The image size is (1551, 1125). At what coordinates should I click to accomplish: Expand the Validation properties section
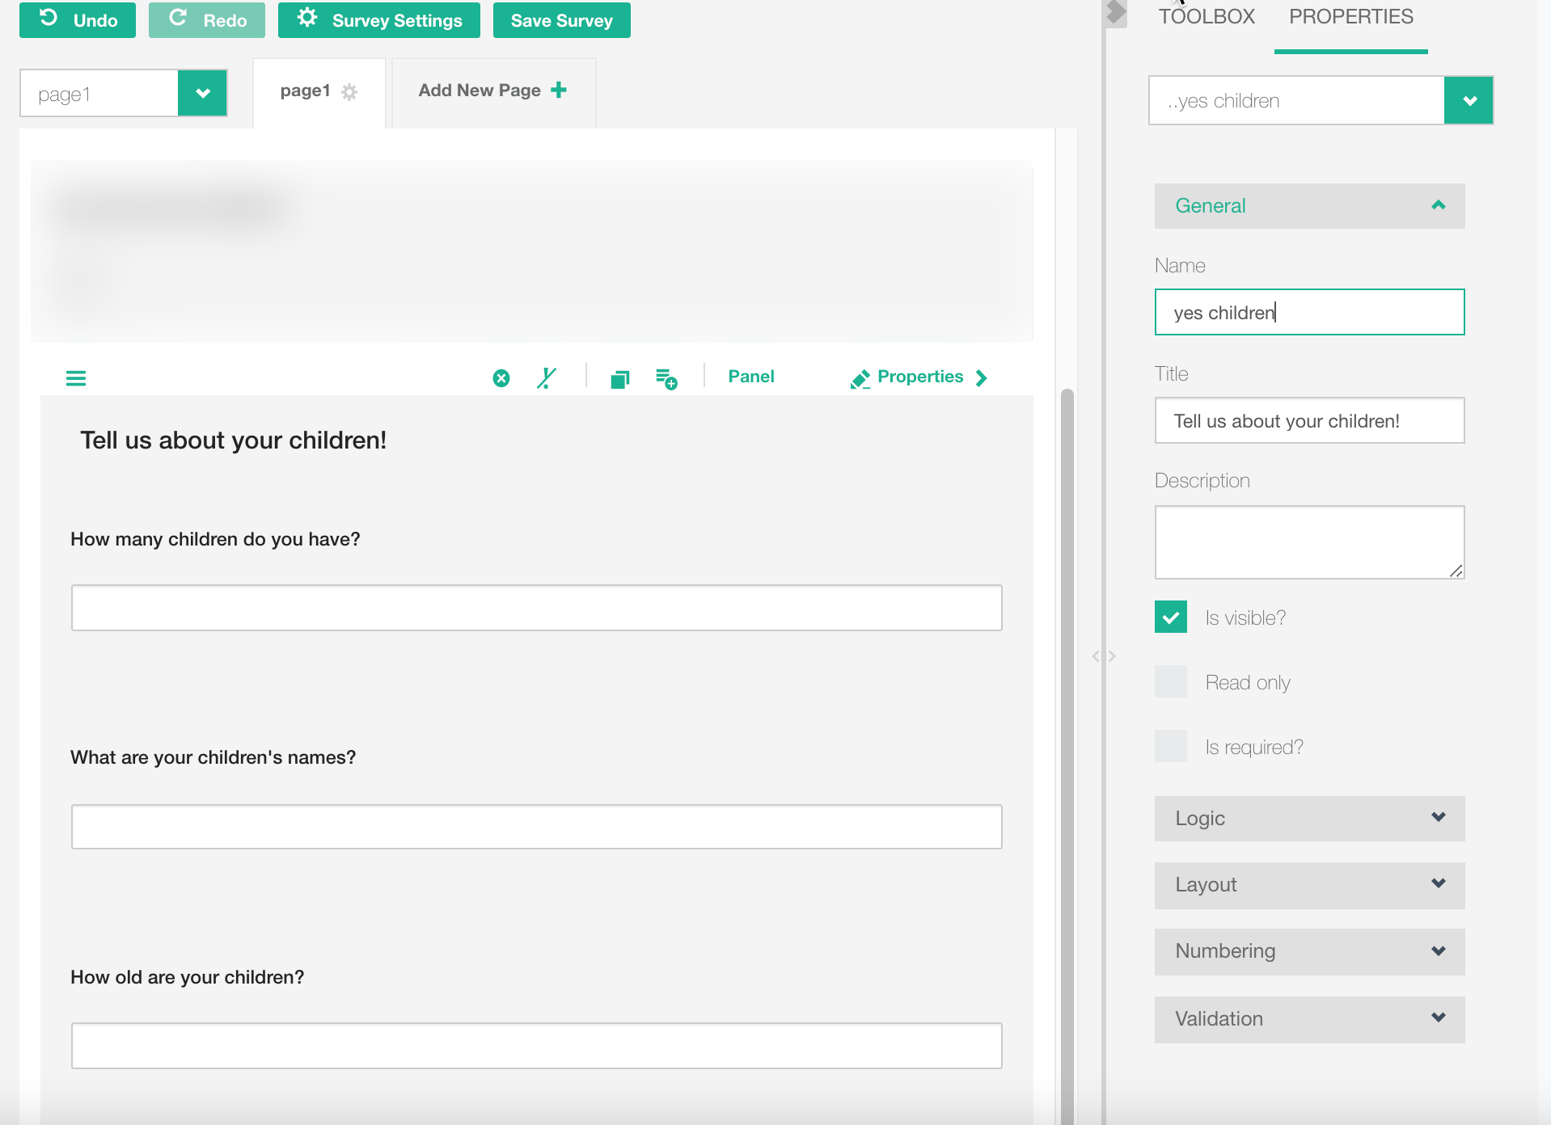coord(1308,1018)
